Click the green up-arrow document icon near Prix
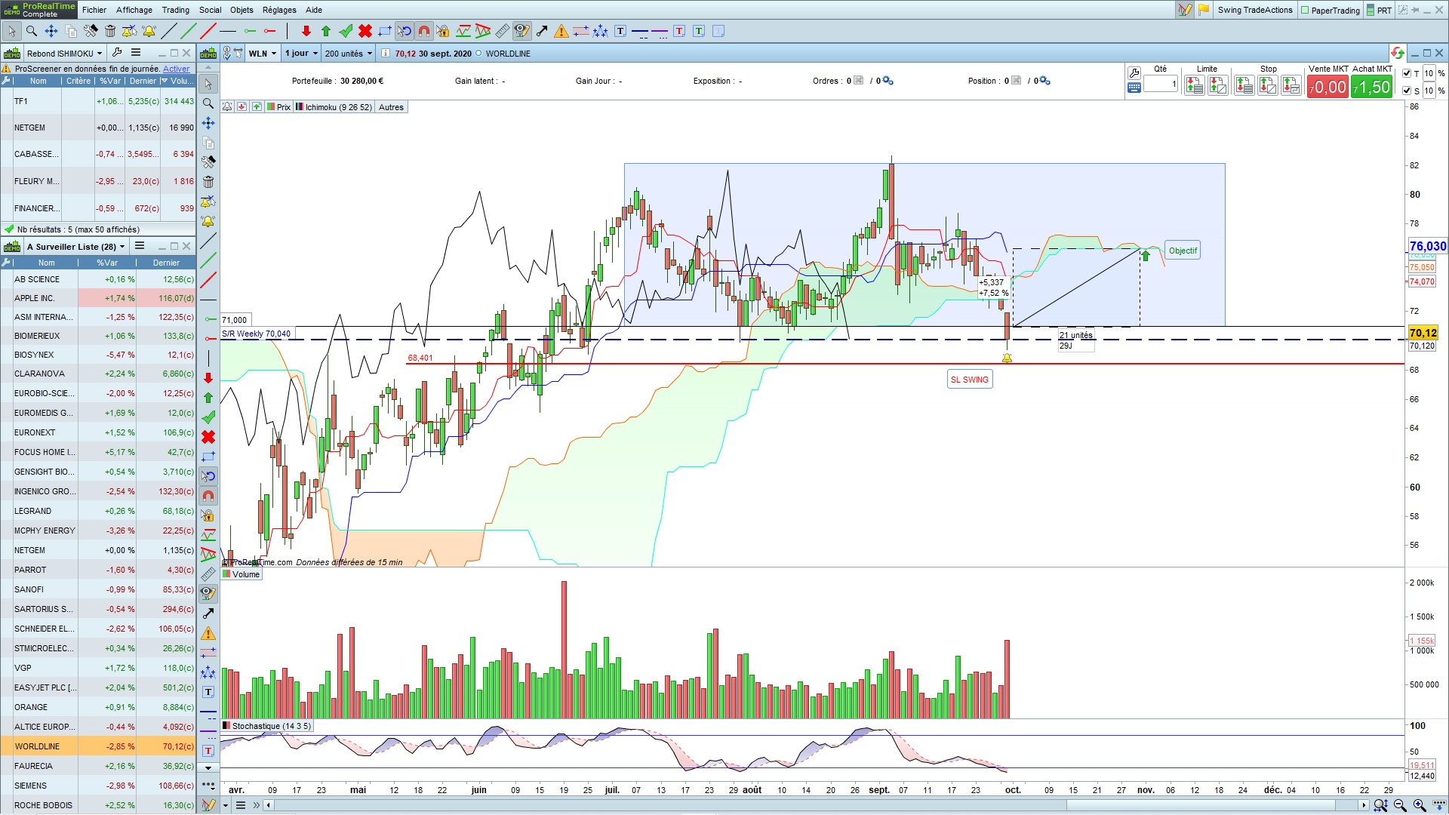The image size is (1449, 815). (x=257, y=107)
